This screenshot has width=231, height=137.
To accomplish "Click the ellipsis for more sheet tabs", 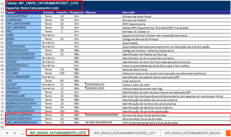I will click(23, 133).
